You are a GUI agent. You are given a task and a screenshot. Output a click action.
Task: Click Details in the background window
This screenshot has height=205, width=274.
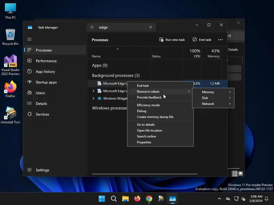[233, 50]
